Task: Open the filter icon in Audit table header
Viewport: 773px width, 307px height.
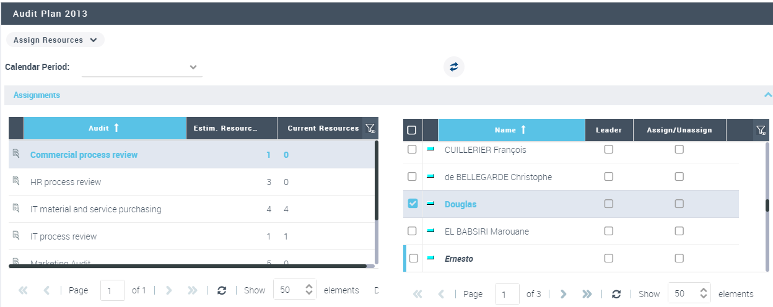Action: point(370,129)
